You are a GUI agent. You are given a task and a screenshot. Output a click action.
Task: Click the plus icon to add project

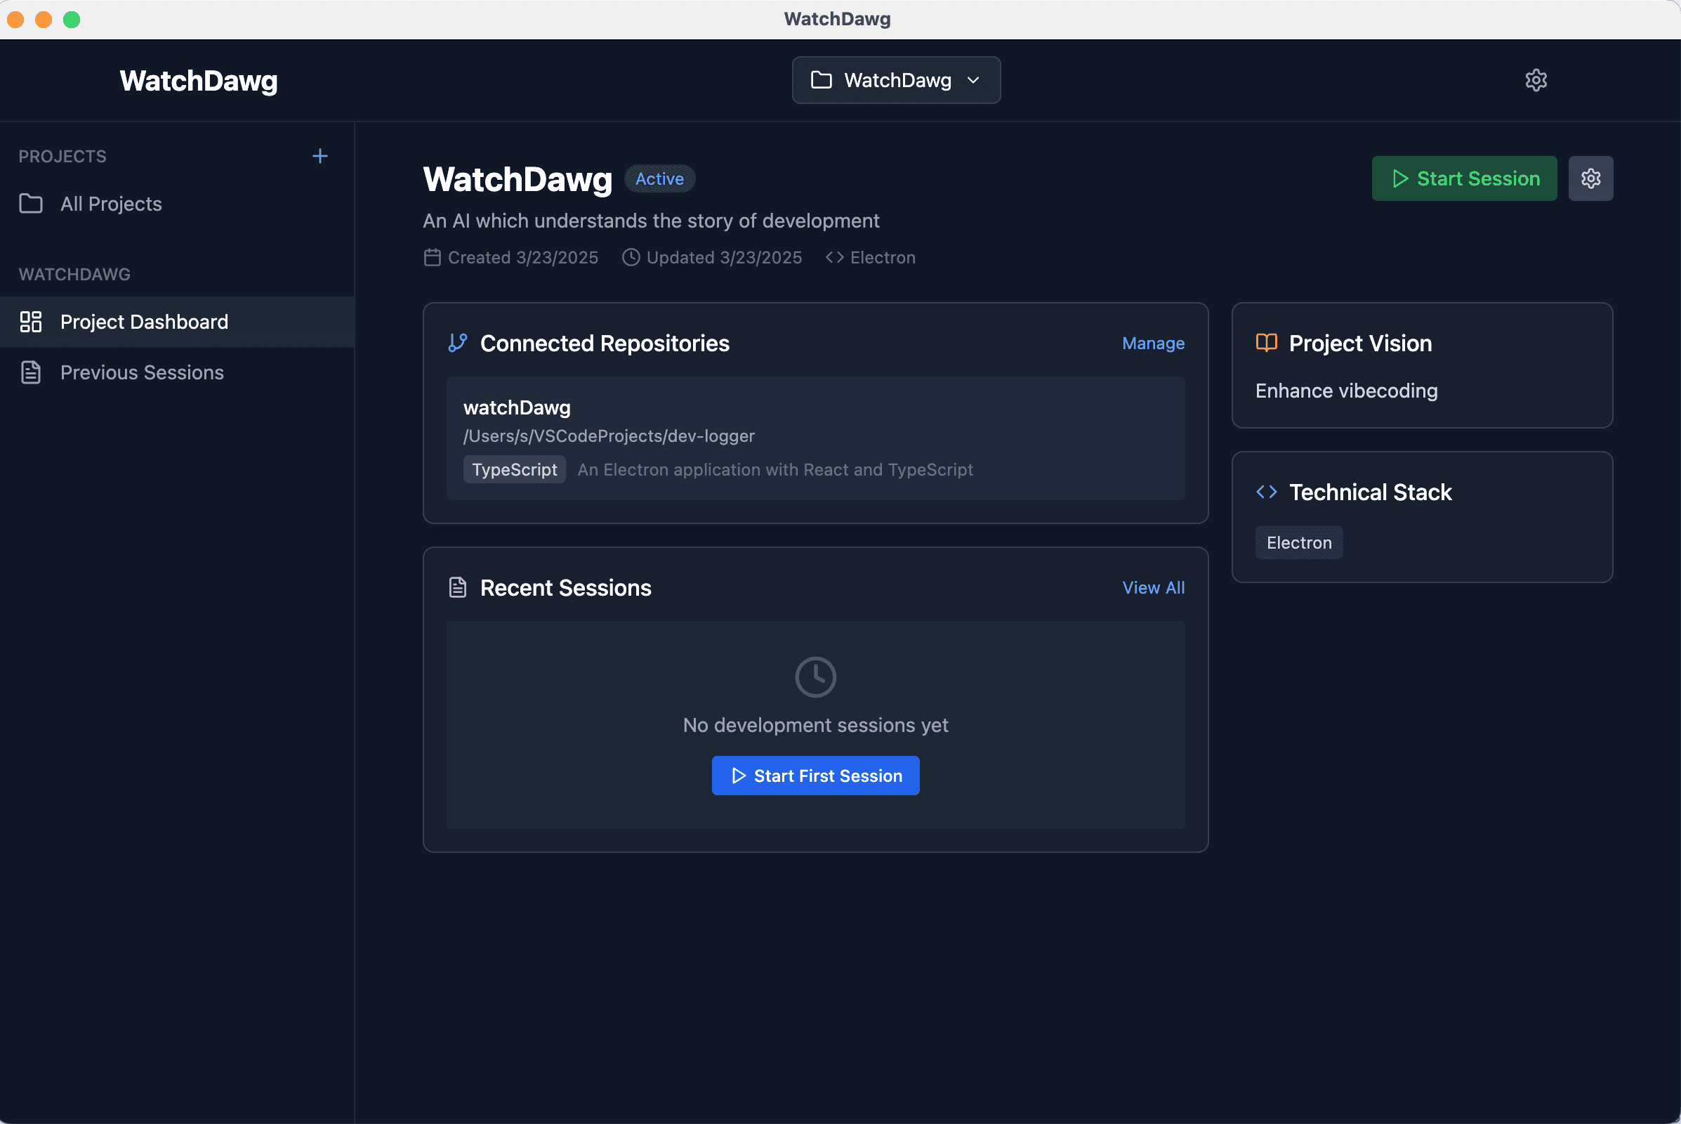click(x=319, y=156)
